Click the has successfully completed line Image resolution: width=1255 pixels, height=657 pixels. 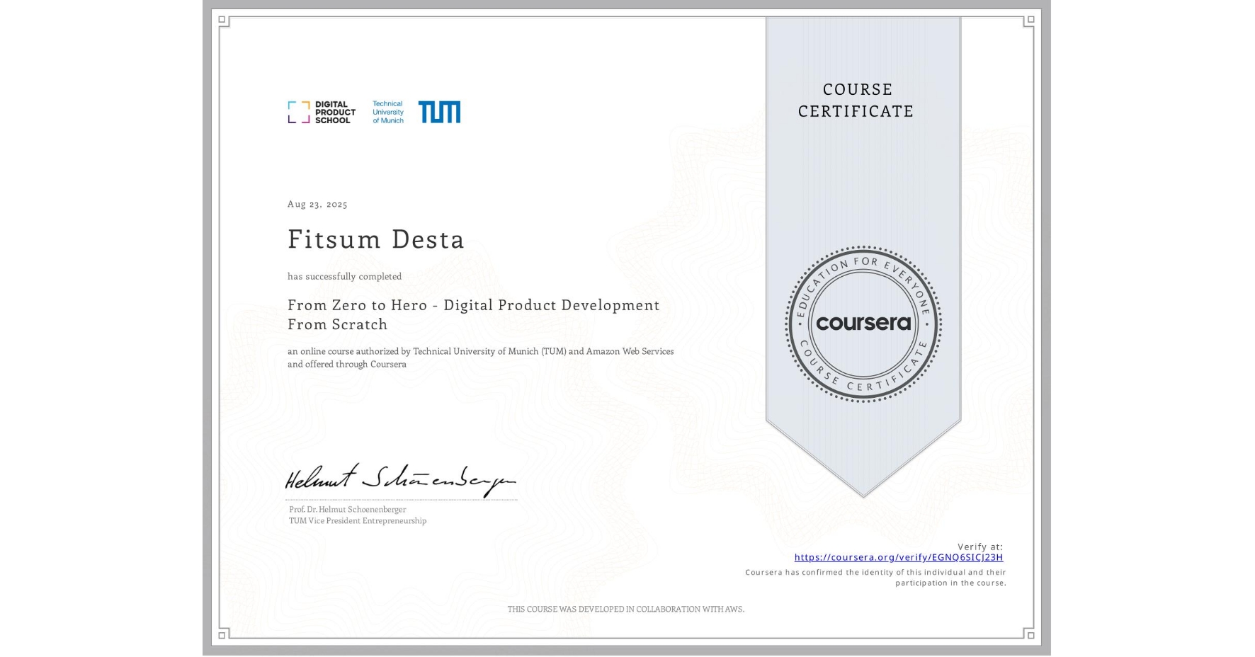(x=343, y=276)
